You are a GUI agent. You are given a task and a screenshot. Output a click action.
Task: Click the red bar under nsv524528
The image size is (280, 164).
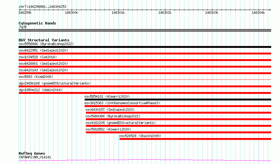pyautogui.click(x=195, y=139)
